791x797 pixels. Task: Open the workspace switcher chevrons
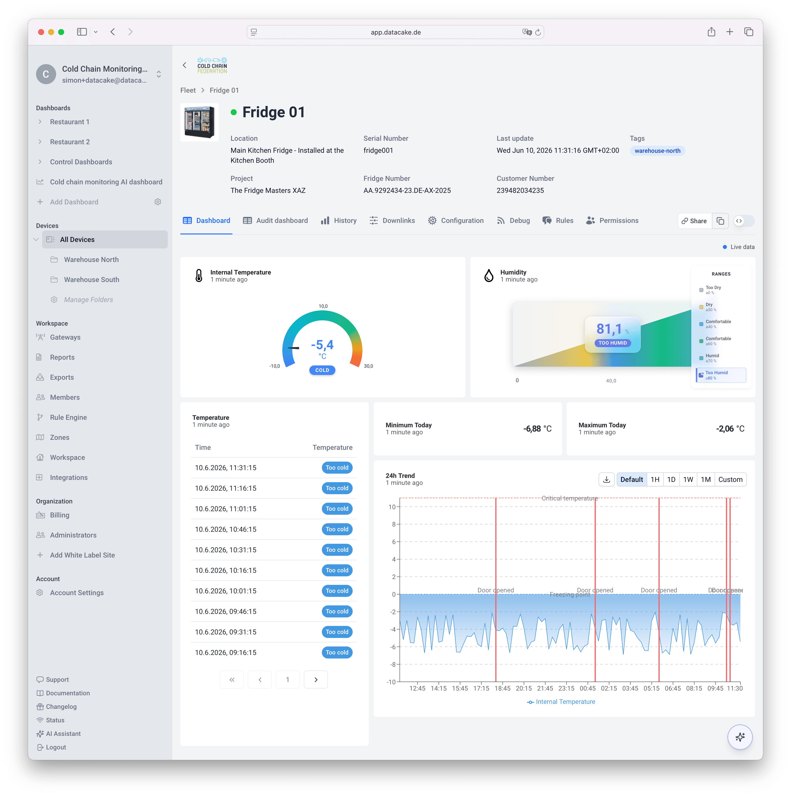click(159, 74)
